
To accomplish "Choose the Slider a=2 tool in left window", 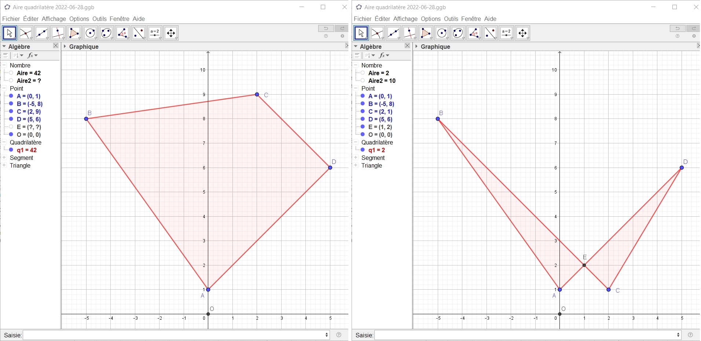I will (x=155, y=33).
